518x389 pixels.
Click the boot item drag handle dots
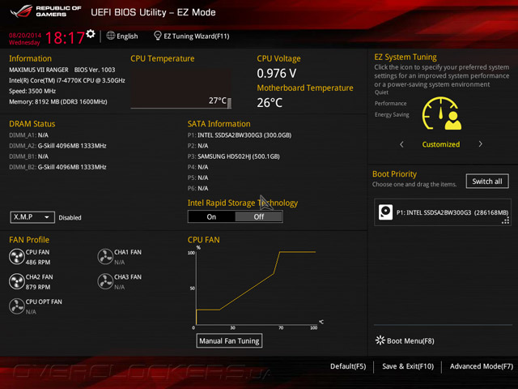pyautogui.click(x=505, y=221)
